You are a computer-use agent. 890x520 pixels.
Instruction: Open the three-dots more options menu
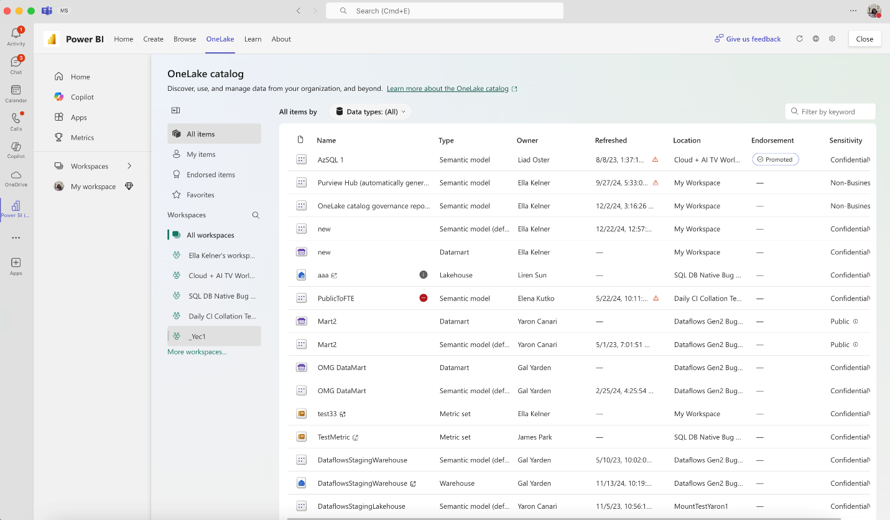pos(853,11)
